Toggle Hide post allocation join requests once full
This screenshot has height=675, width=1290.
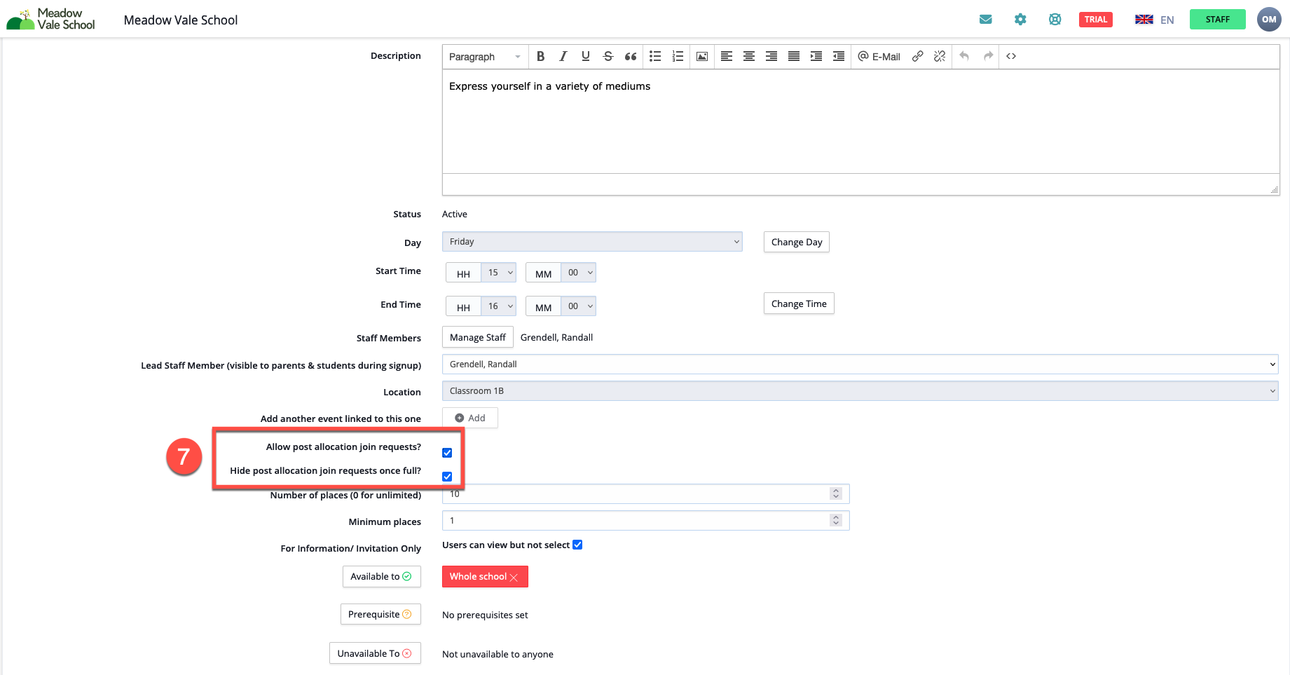tap(447, 477)
